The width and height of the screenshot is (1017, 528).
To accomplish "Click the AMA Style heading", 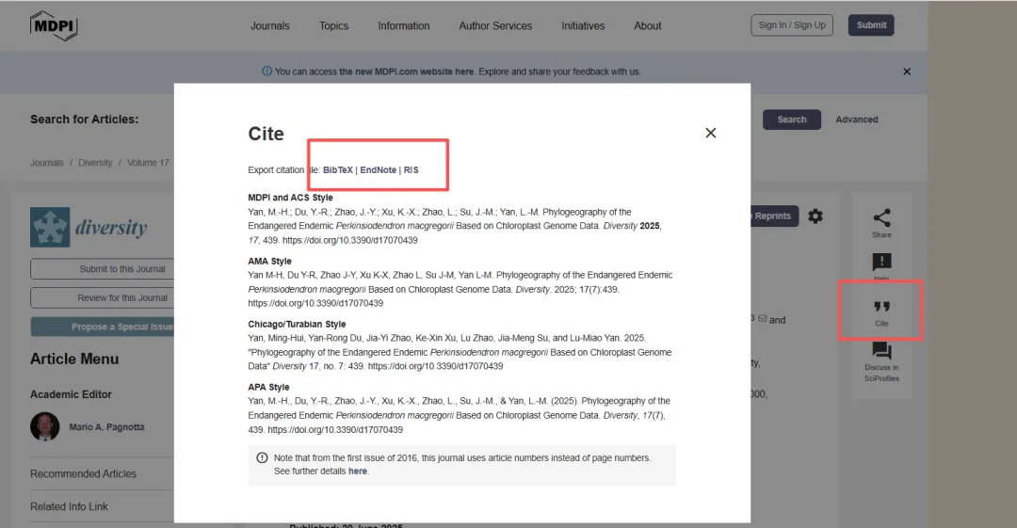I will 270,262.
